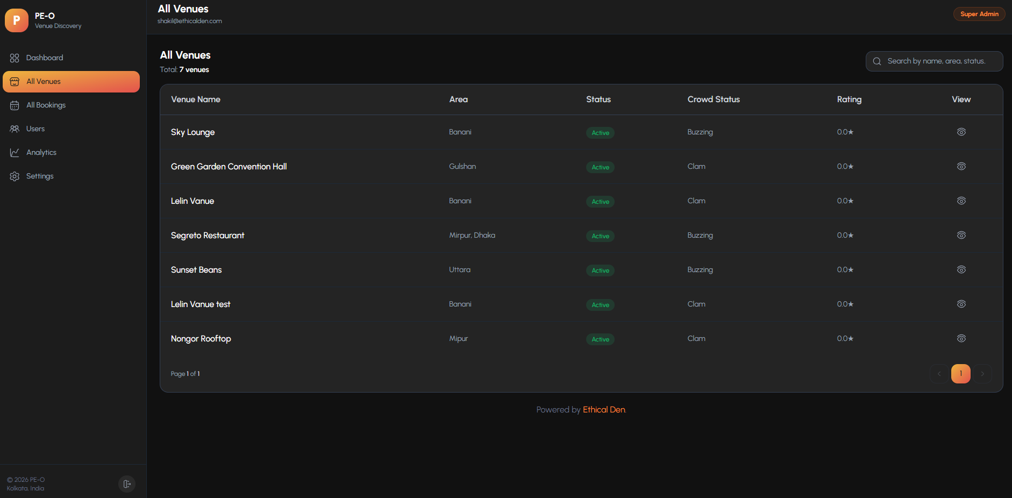Screen dimensions: 1012x498
Task: Click the Area column header
Action: (459, 99)
